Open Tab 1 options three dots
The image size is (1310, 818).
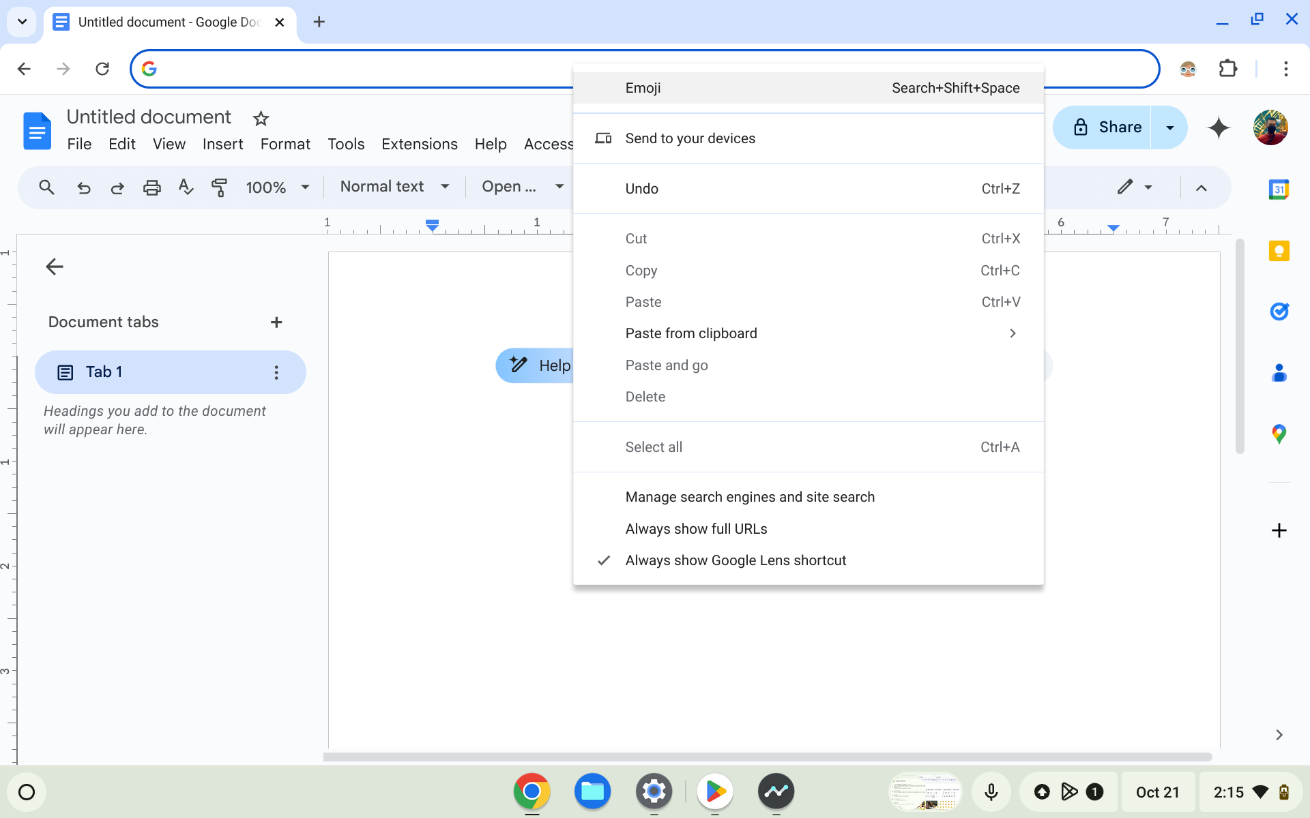coord(276,372)
